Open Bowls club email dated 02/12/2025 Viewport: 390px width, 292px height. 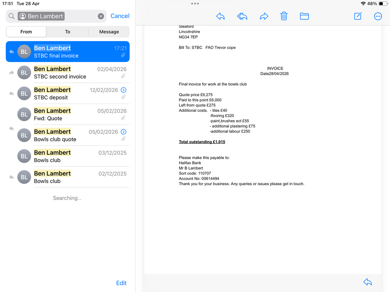tap(68, 177)
